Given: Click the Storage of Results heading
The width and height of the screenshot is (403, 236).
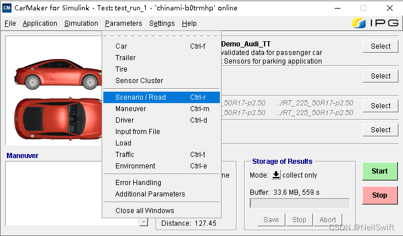Looking at the screenshot, I should click(282, 162).
